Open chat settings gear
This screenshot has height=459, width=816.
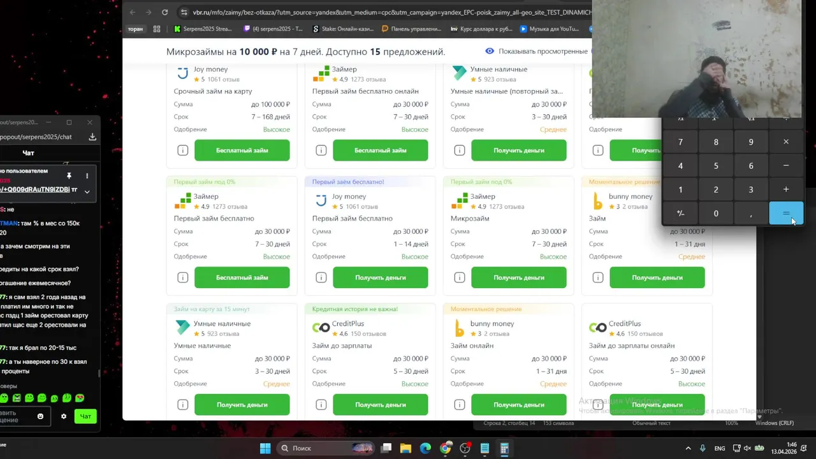63,416
